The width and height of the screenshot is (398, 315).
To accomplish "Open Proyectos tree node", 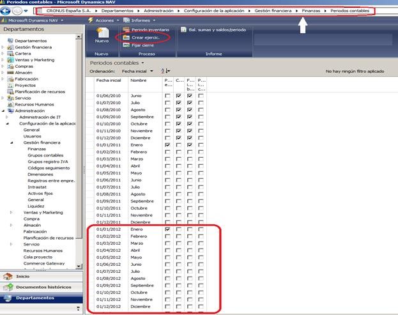I will coord(25,85).
